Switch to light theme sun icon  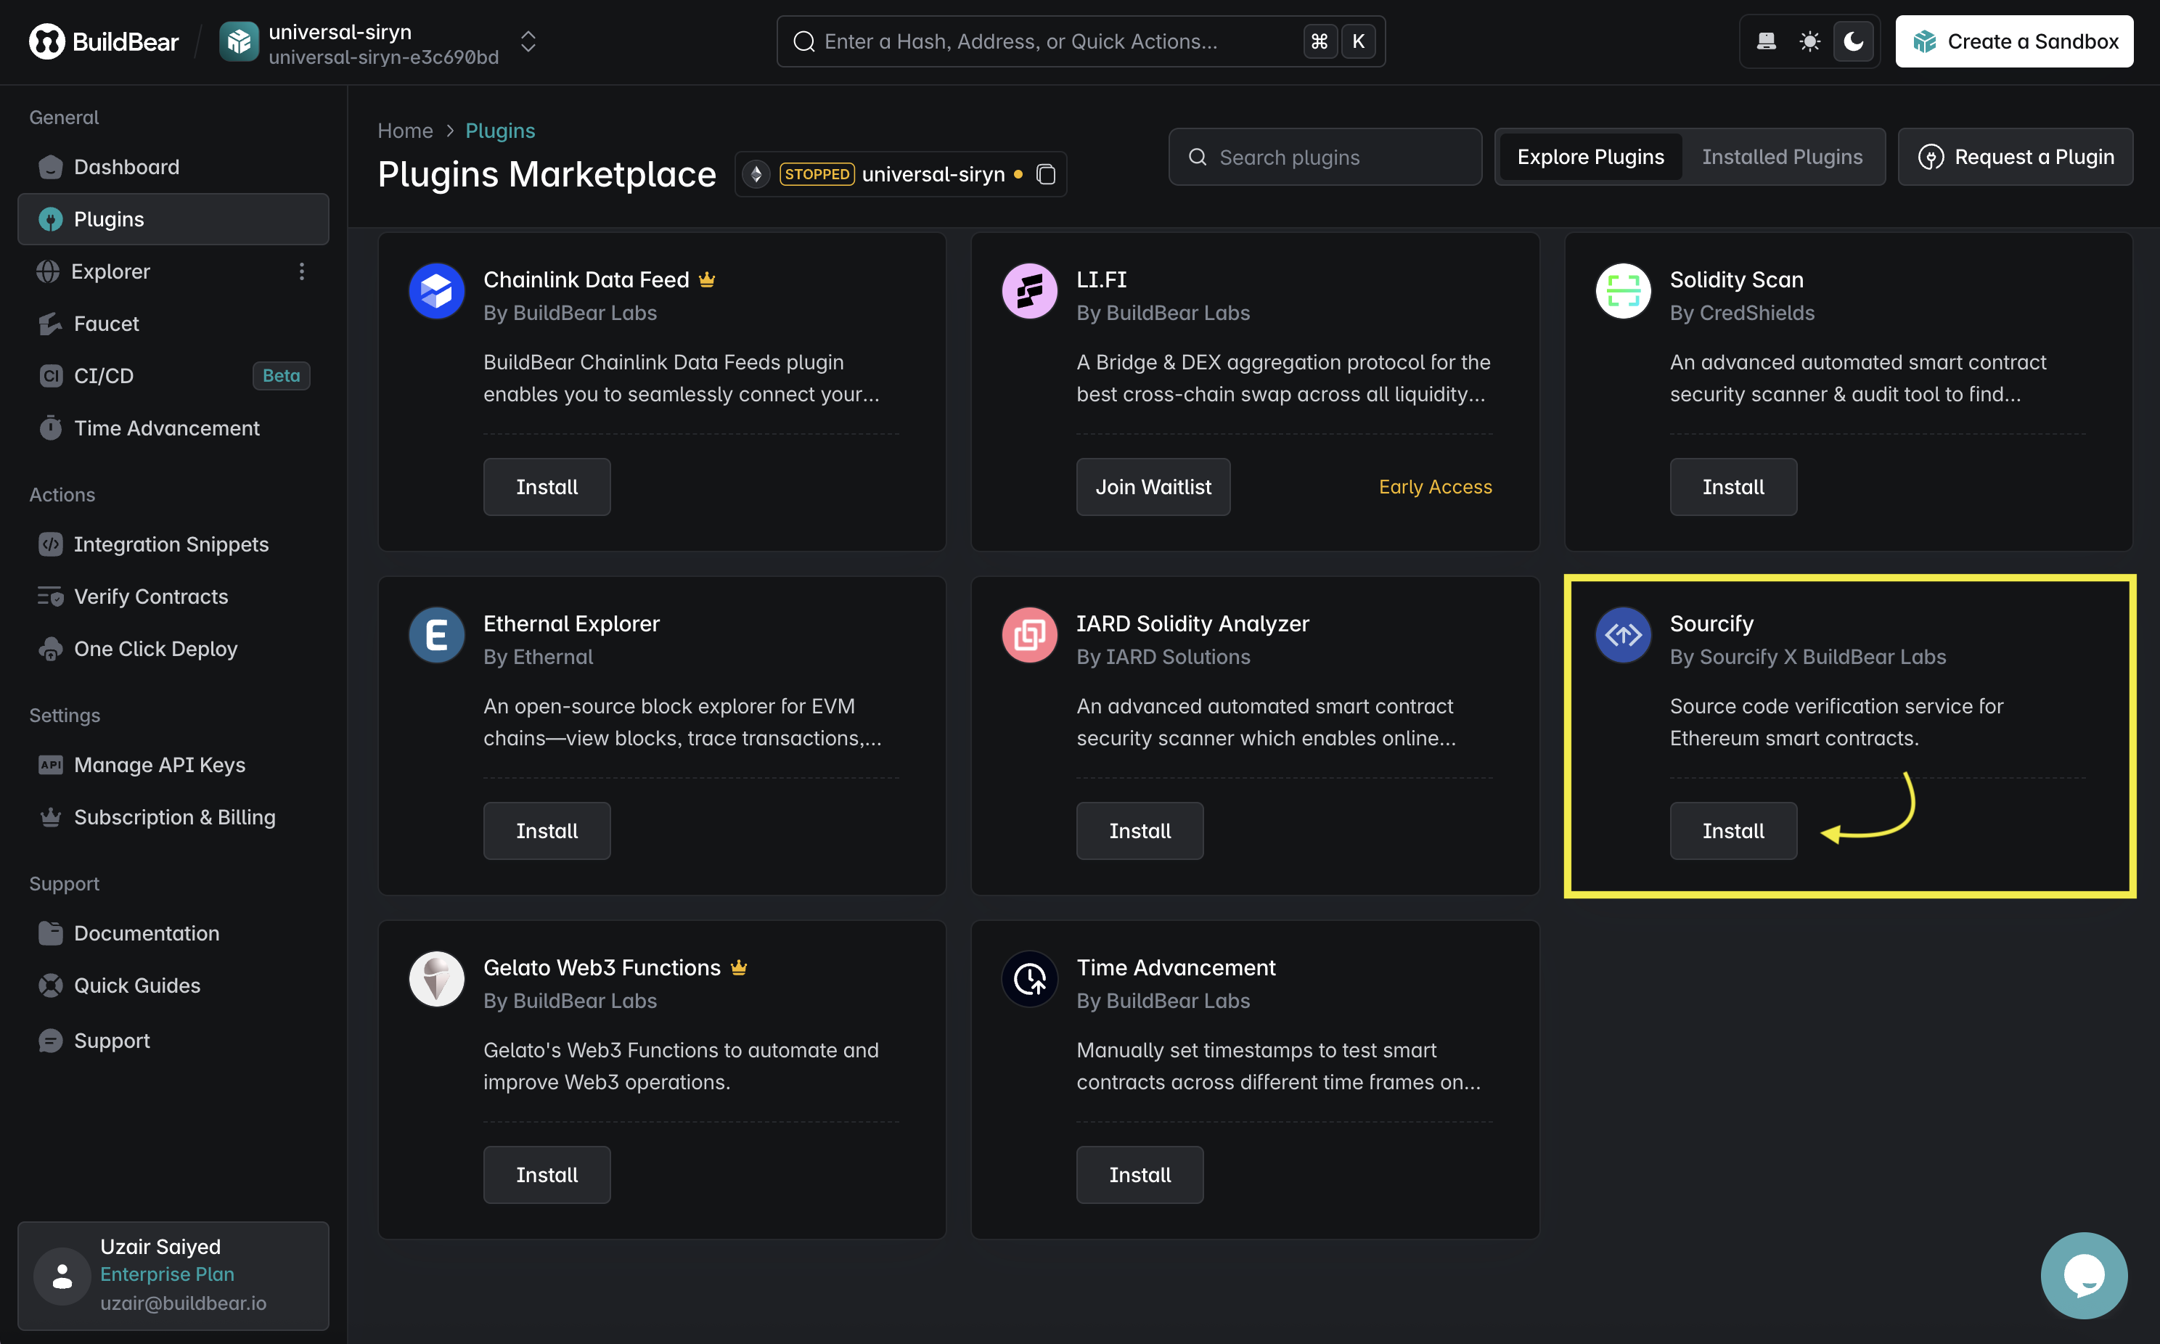[x=1809, y=42]
